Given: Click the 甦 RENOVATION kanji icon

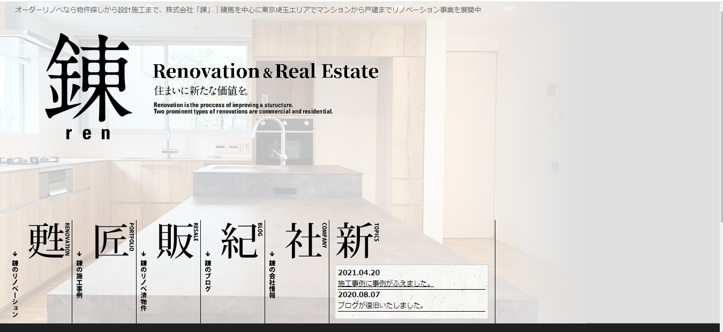Looking at the screenshot, I should pos(46,241).
